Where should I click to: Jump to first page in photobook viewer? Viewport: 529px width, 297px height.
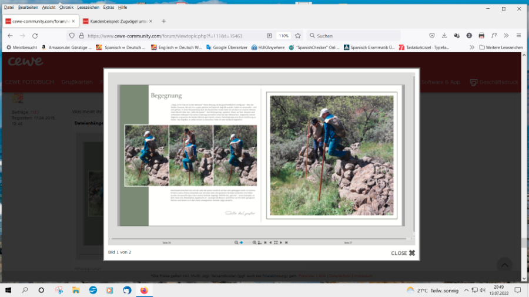(x=265, y=242)
